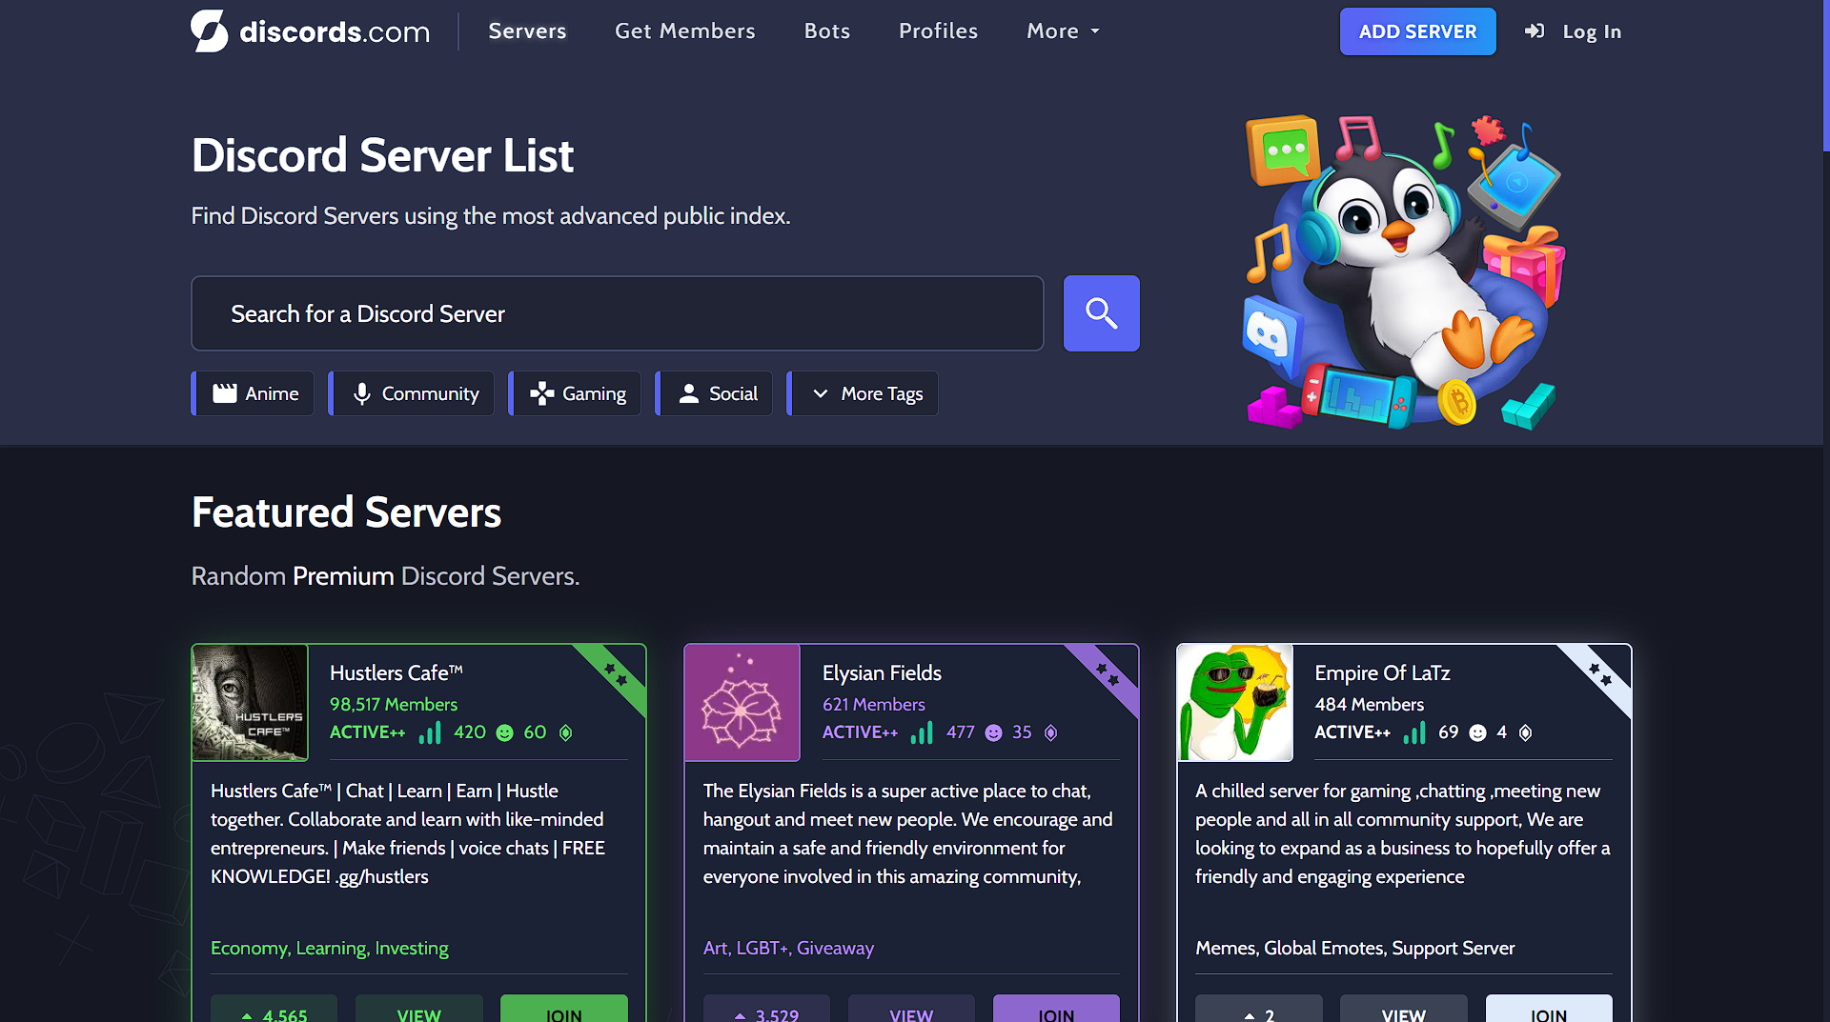This screenshot has width=1830, height=1022.
Task: Open the Bots nav item
Action: [x=826, y=31]
